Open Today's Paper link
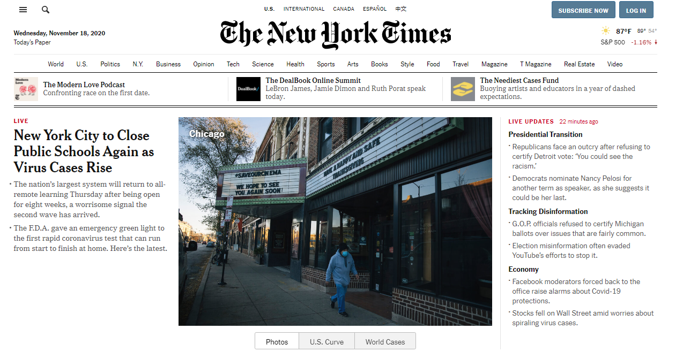Viewport: 683px width, 352px height. click(x=32, y=42)
